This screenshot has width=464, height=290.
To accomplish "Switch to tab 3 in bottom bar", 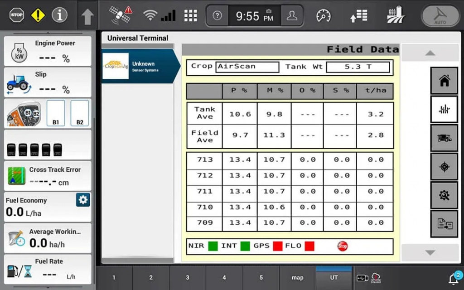I will 188,278.
